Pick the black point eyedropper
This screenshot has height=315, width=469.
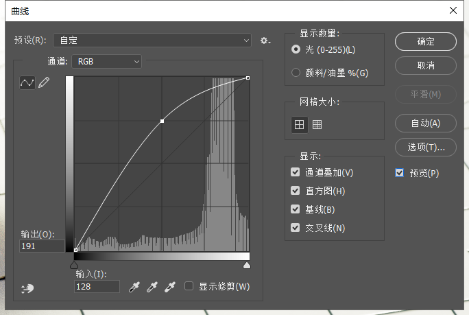[x=134, y=287]
